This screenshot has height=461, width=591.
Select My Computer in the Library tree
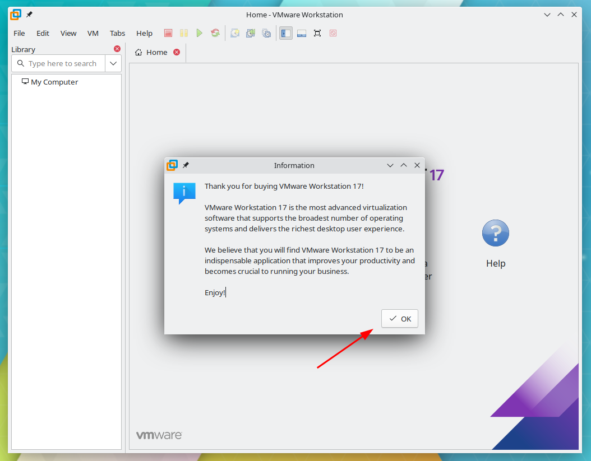(54, 82)
